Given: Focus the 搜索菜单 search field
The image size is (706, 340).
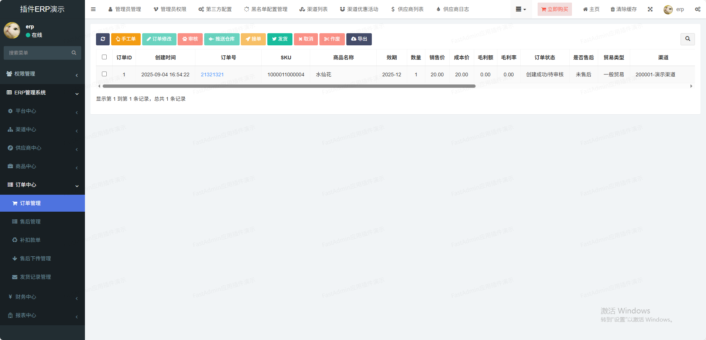Looking at the screenshot, I should (x=39, y=53).
